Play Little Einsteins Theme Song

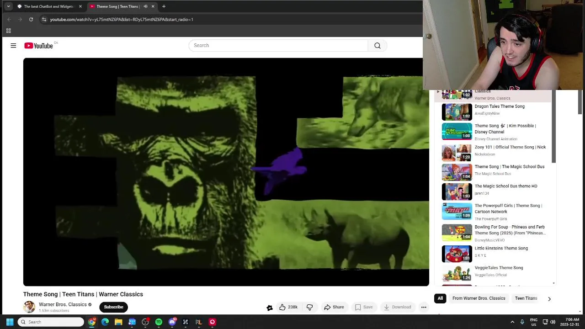[x=501, y=249]
